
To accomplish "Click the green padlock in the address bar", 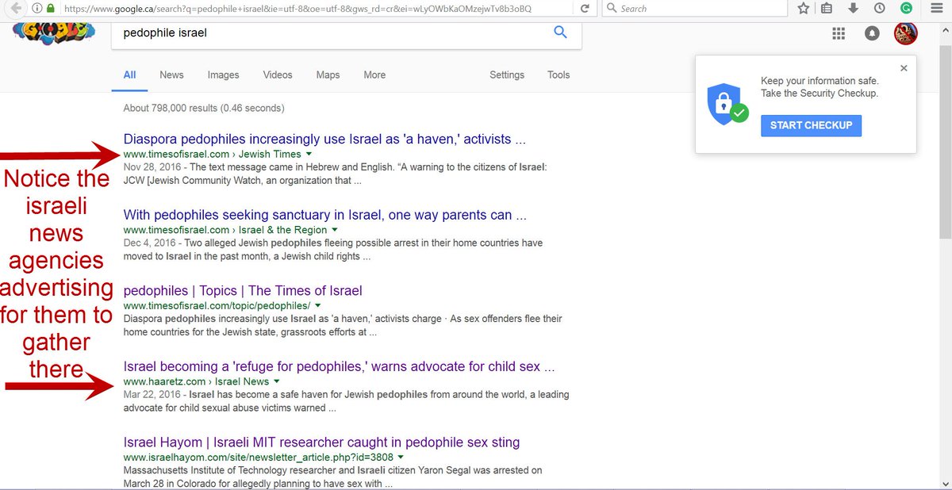I will [51, 9].
